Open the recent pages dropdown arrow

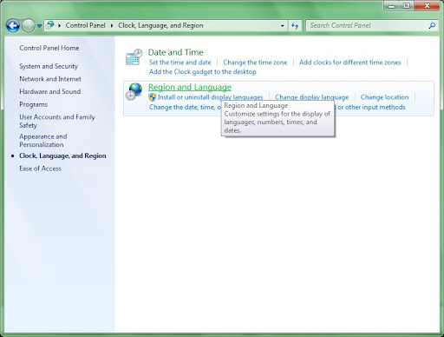(x=39, y=26)
